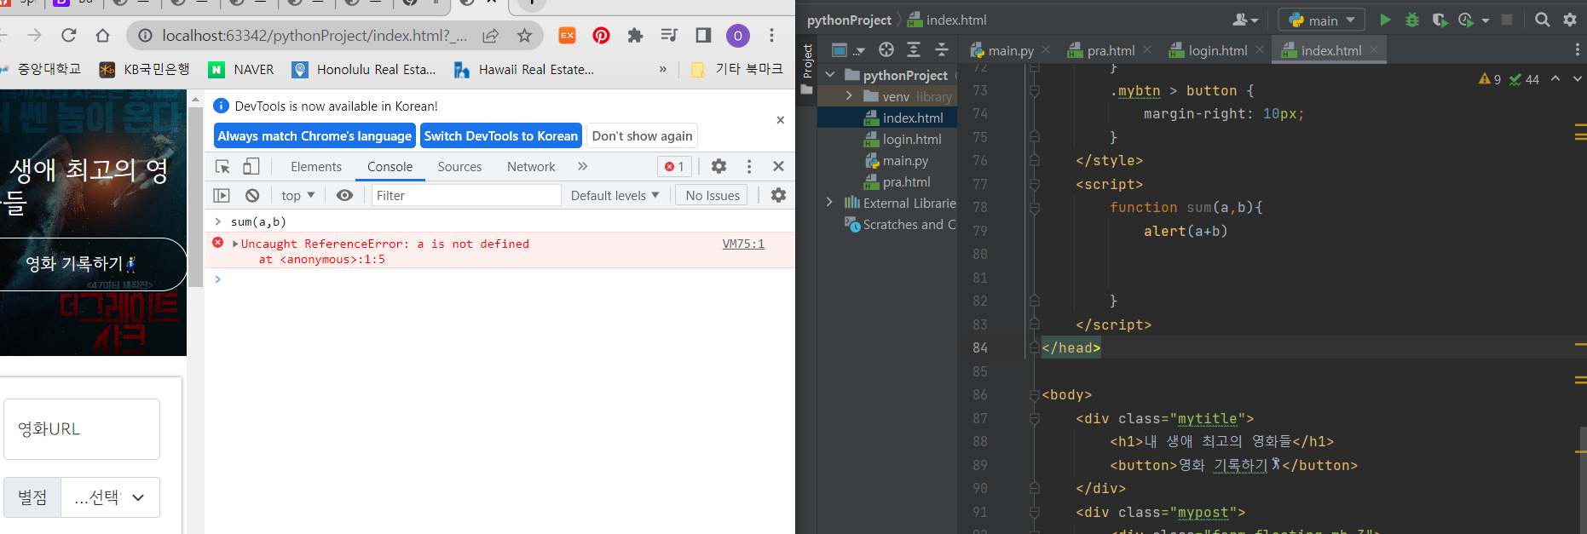Viewport: 1587px width, 534px height.
Task: Bookmark this page with the star icon
Action: [x=524, y=35]
